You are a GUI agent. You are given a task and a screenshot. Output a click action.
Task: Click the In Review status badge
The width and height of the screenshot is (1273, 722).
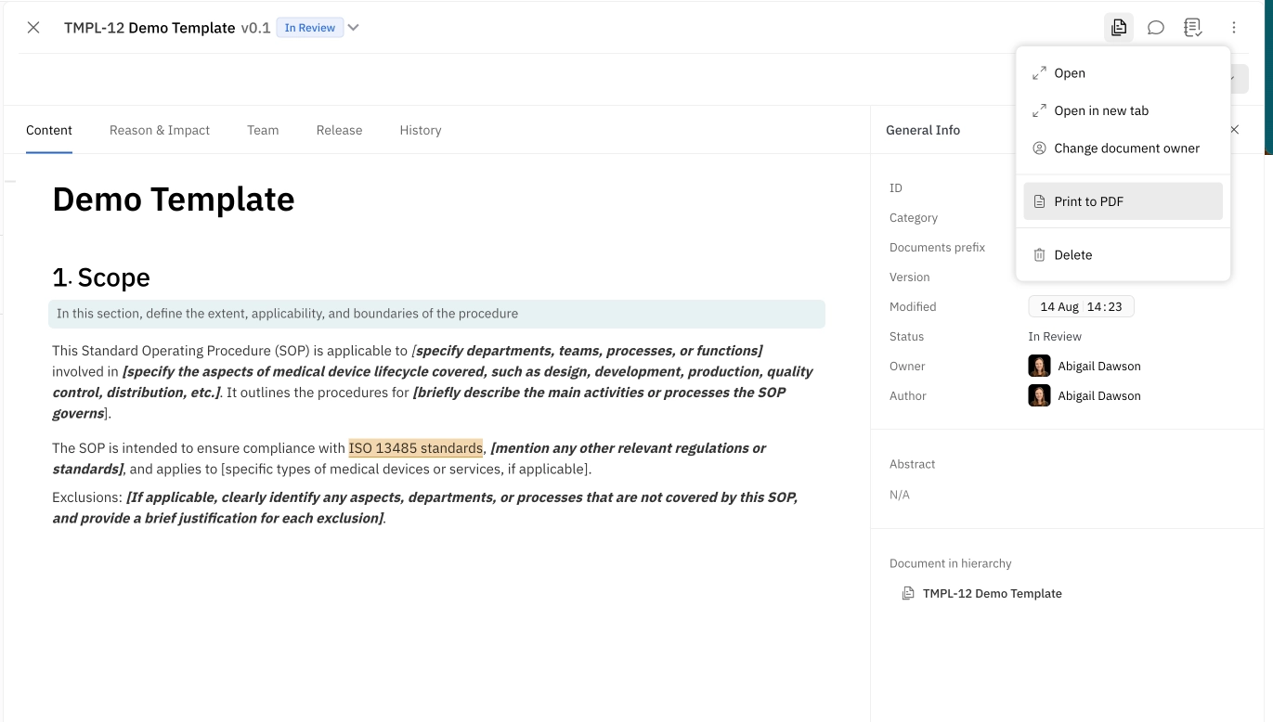tap(309, 28)
